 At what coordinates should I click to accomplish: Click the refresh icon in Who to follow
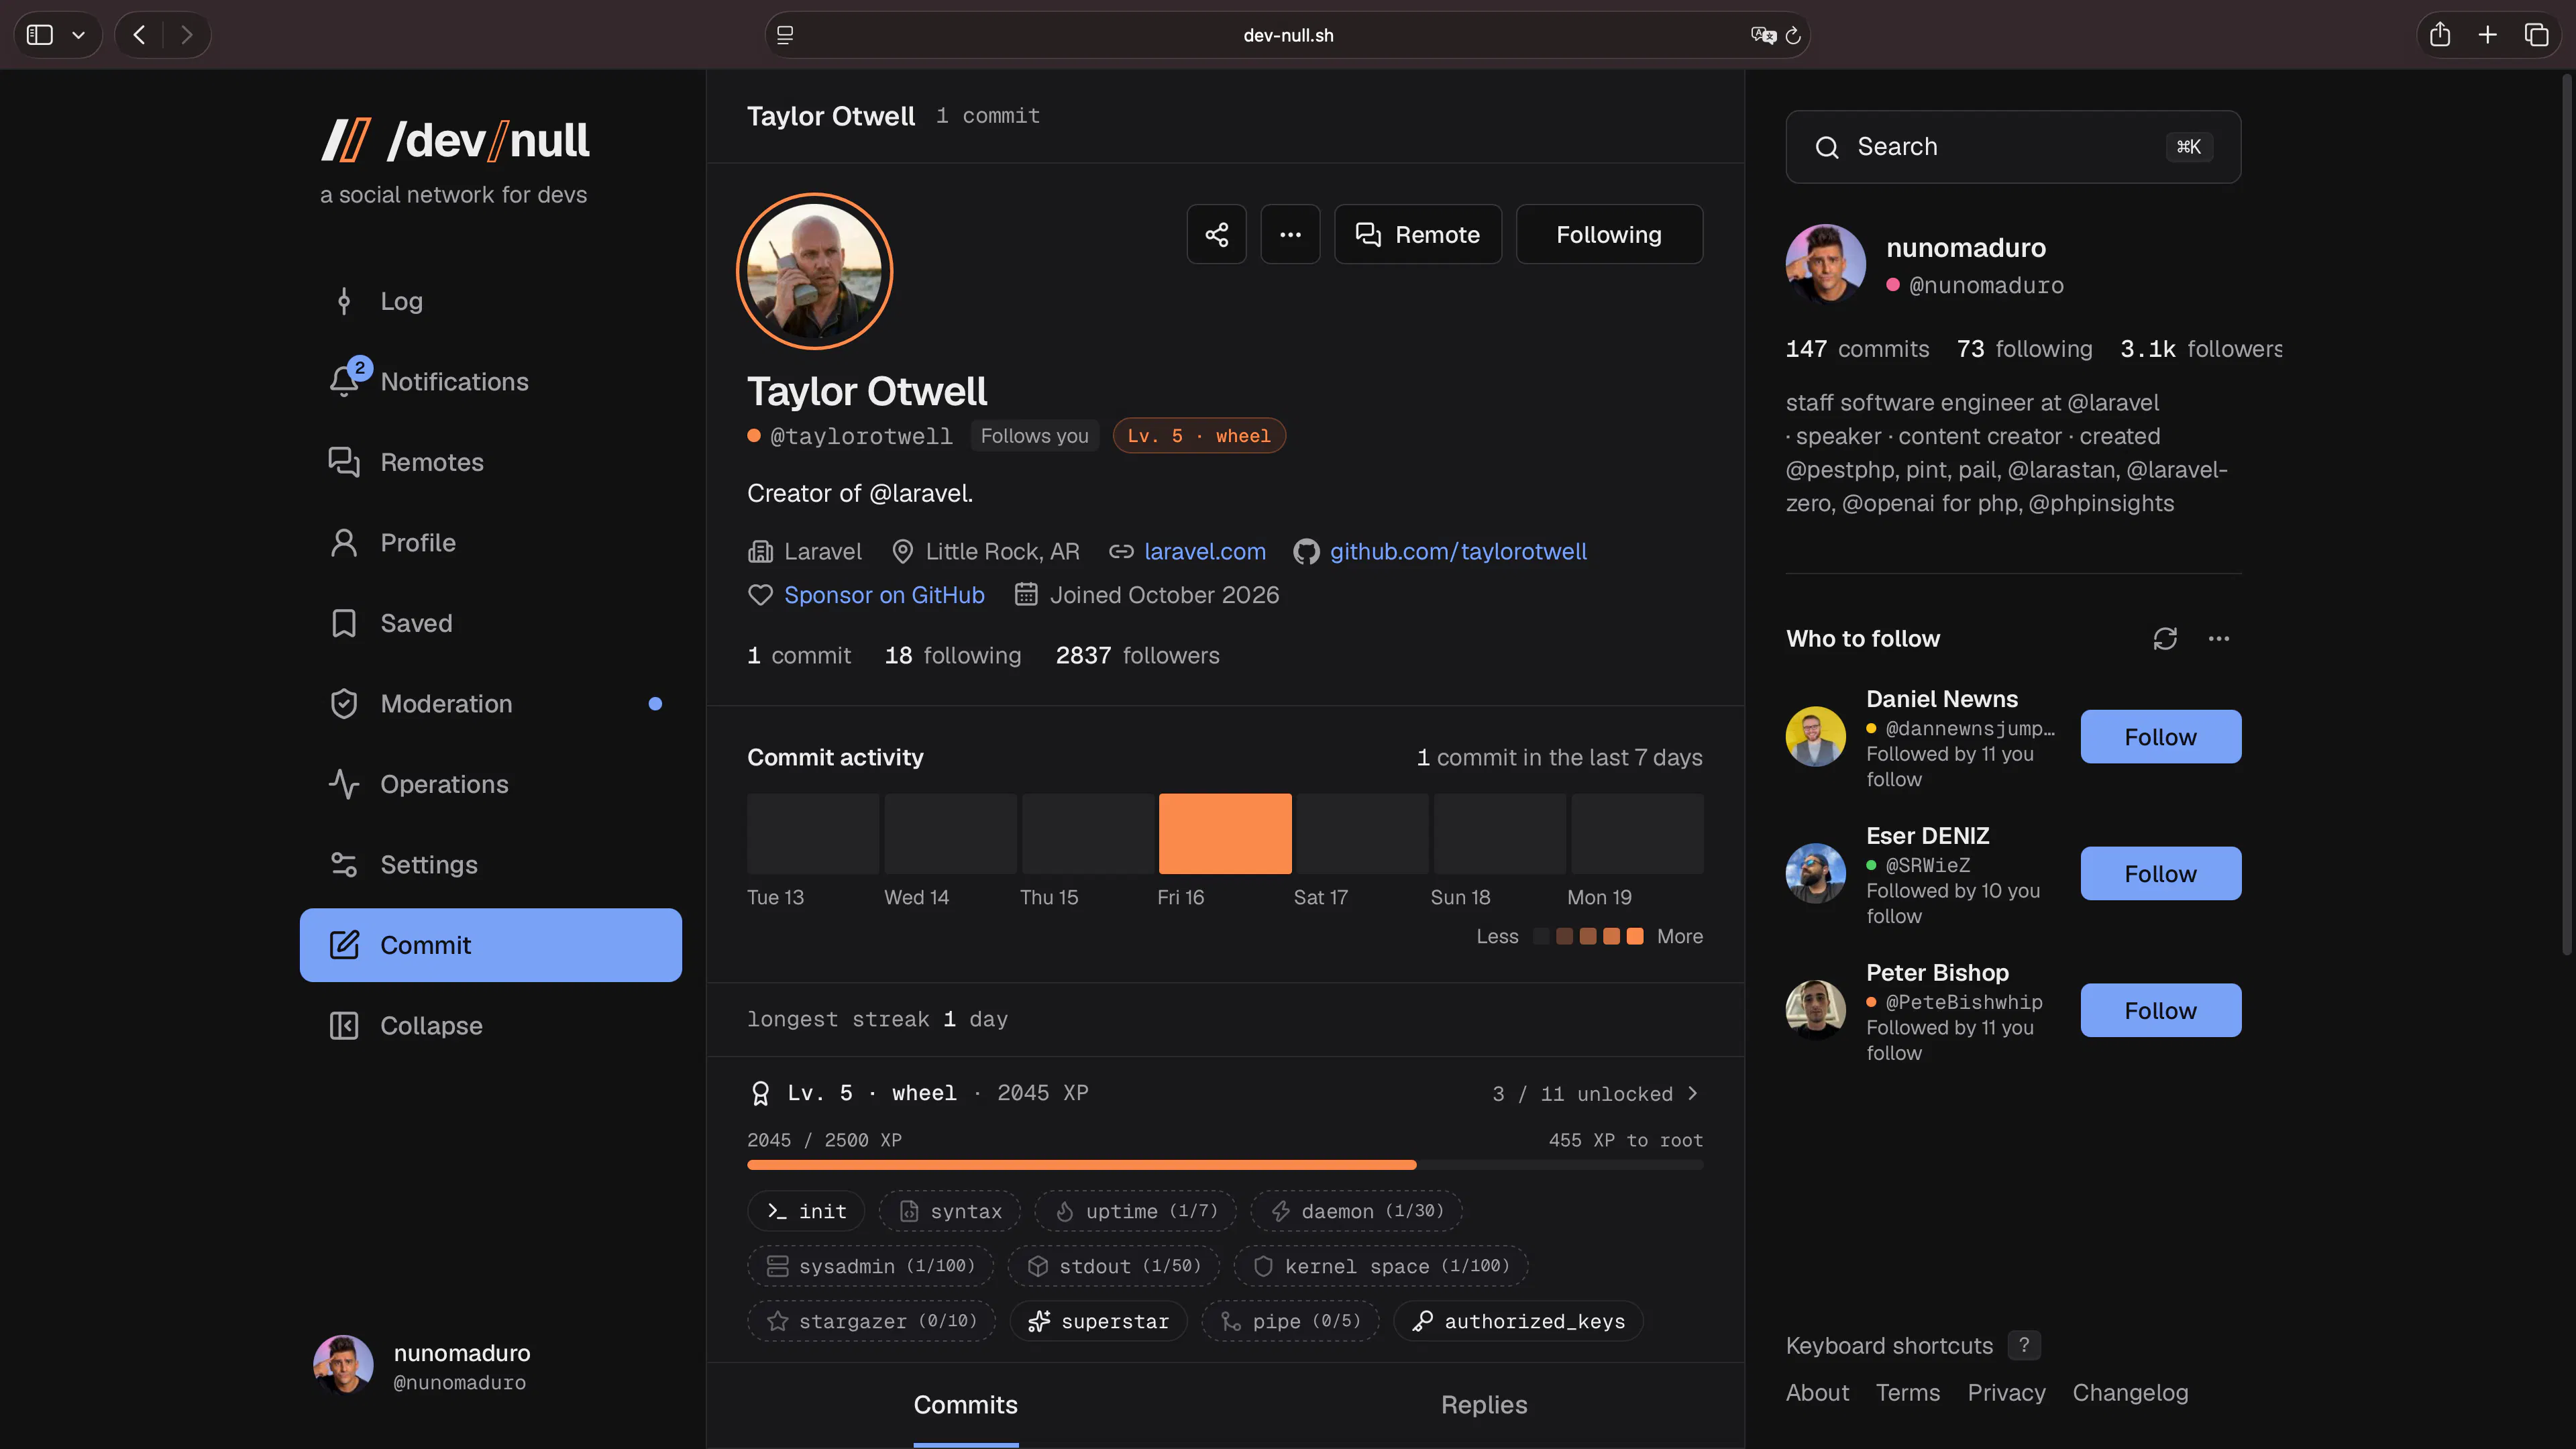(2165, 639)
